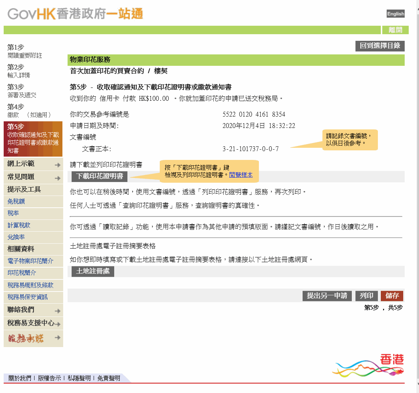Open 免責聲明 footer link
The width and height of the screenshot is (419, 393).
pos(109,378)
